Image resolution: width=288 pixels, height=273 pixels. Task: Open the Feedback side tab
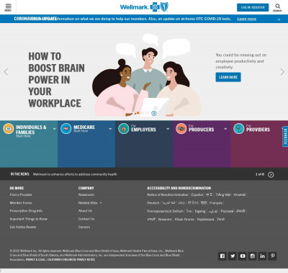tap(285, 136)
